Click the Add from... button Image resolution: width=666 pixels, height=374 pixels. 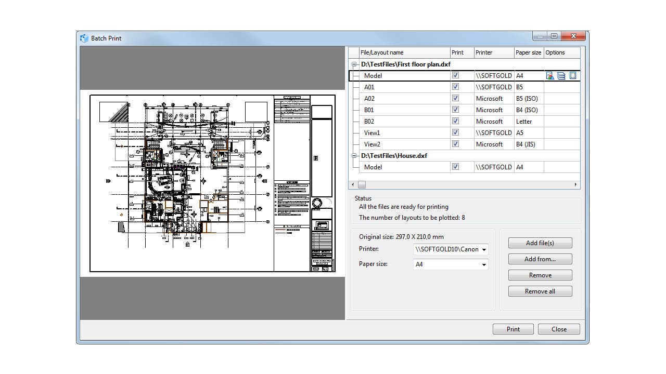[540, 259]
